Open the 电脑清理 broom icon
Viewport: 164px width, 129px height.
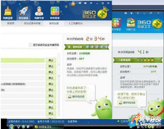(x=8, y=11)
